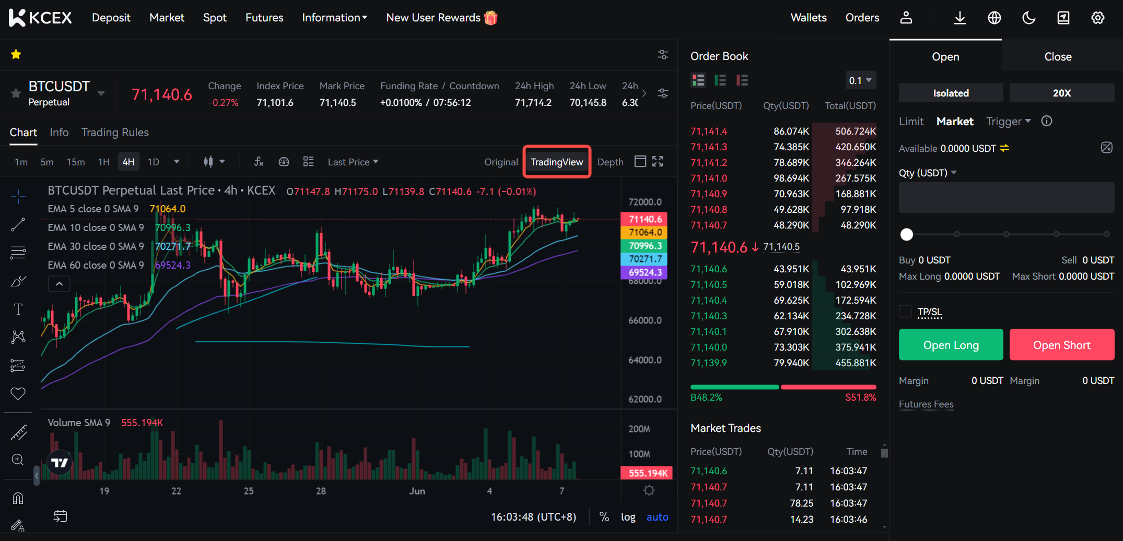The width and height of the screenshot is (1123, 541).
Task: Open the Futures menu
Action: coord(264,18)
